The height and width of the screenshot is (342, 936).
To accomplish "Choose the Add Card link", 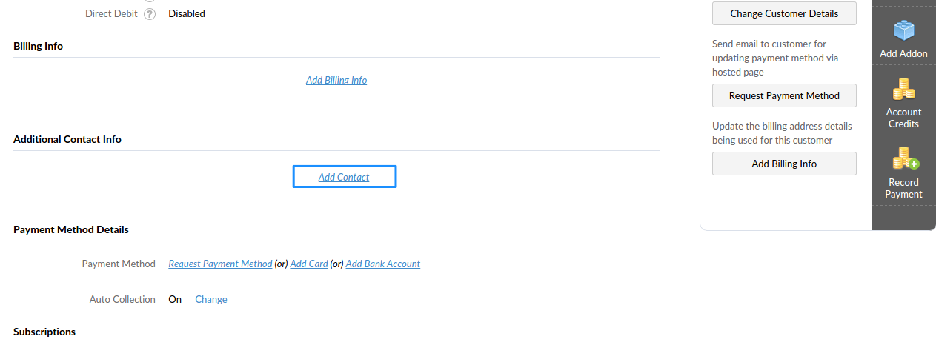I will [x=309, y=264].
